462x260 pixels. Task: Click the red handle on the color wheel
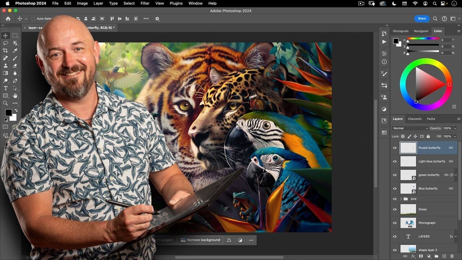[x=450, y=84]
